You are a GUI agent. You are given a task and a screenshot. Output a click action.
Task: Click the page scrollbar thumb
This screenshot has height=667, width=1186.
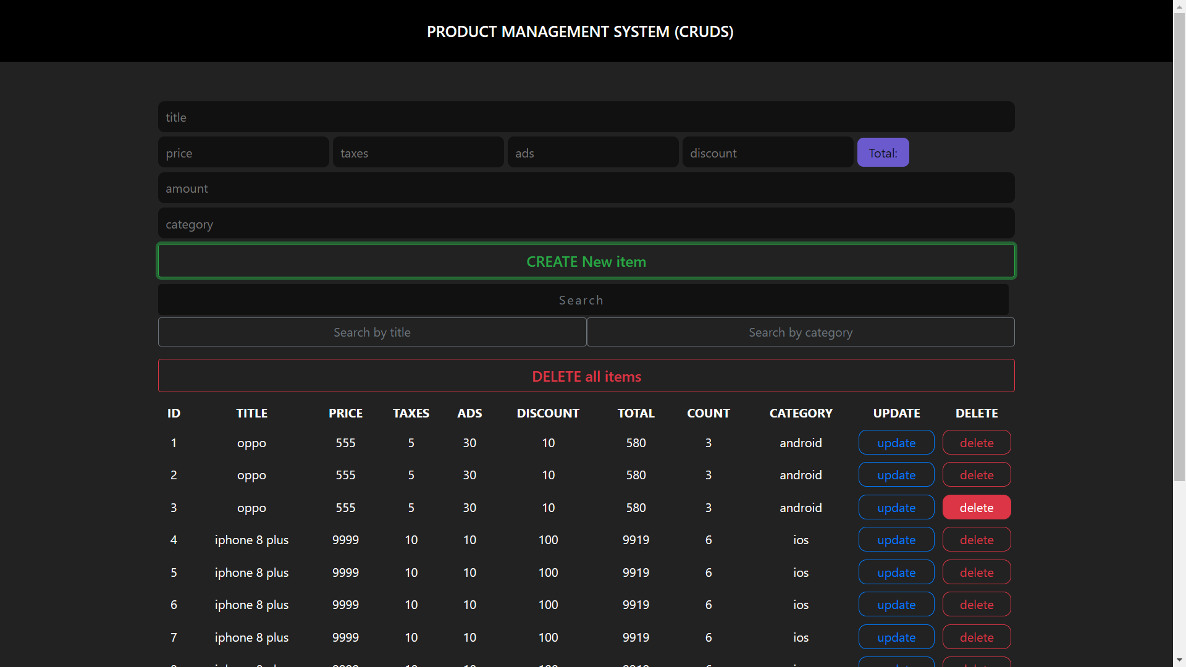1179,247
